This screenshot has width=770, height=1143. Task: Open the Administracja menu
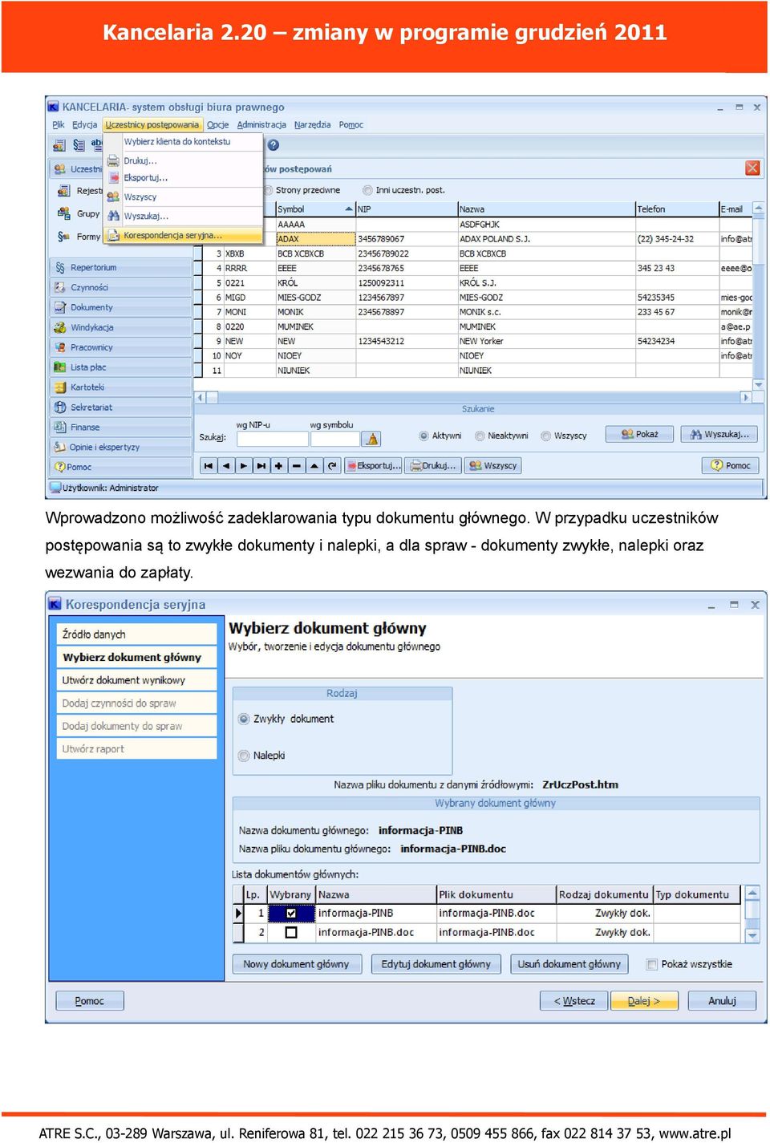click(261, 125)
